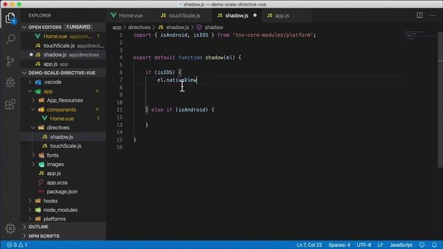Collapse the components folder
Viewport: 443px width, 249px height.
tap(33, 109)
